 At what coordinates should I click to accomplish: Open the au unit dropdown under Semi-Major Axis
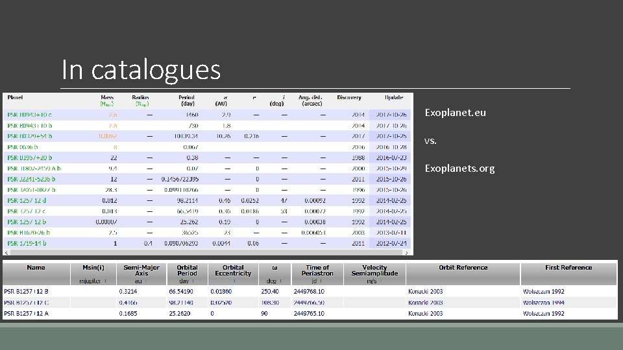141,281
